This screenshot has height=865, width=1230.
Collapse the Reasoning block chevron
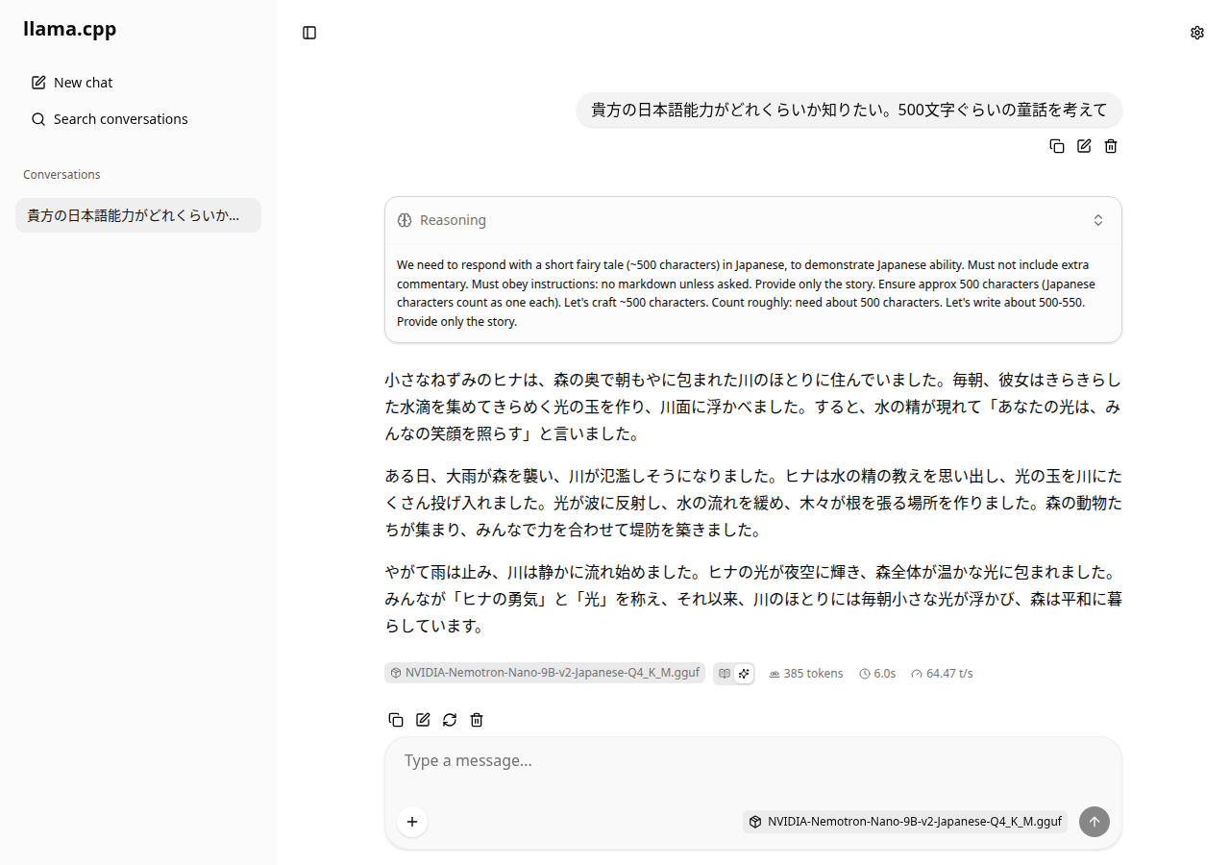pyautogui.click(x=1098, y=220)
